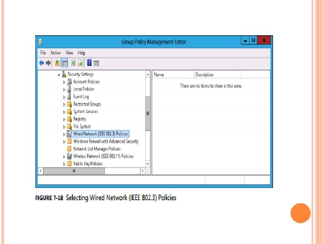Select Restricted Groups in the tree
The image size is (326, 244).
coord(87,104)
